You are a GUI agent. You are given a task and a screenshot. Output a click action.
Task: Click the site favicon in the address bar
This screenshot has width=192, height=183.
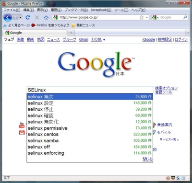pos(55,17)
